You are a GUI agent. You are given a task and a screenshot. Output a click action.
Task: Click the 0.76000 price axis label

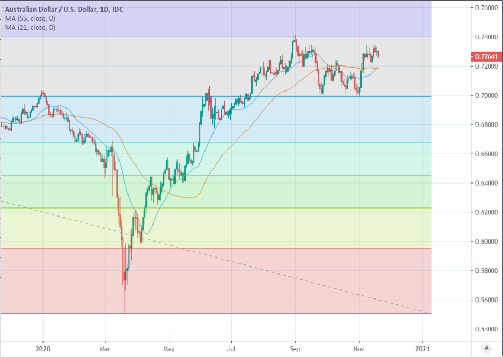click(x=485, y=8)
